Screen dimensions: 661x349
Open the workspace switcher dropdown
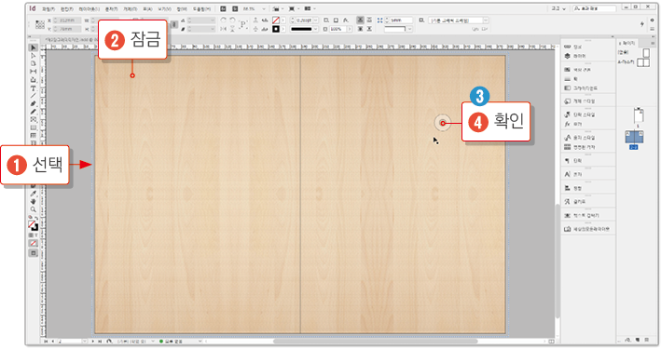click(559, 8)
